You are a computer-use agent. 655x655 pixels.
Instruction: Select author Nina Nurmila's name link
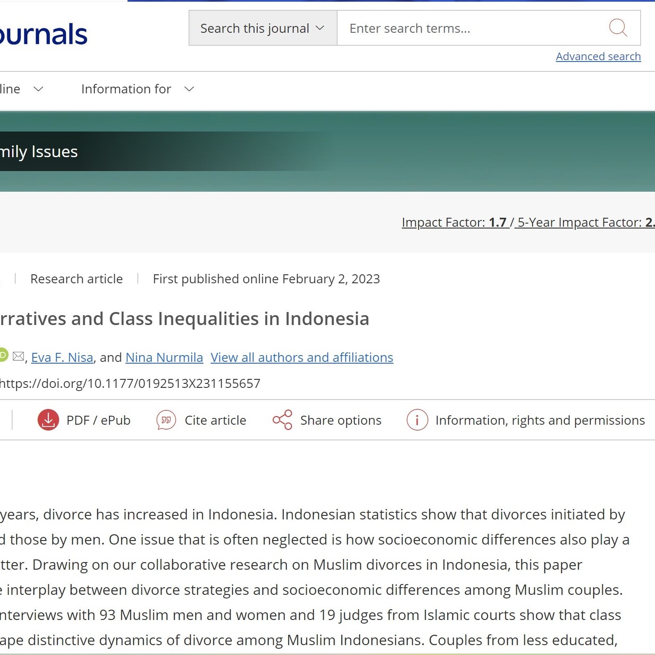point(164,357)
